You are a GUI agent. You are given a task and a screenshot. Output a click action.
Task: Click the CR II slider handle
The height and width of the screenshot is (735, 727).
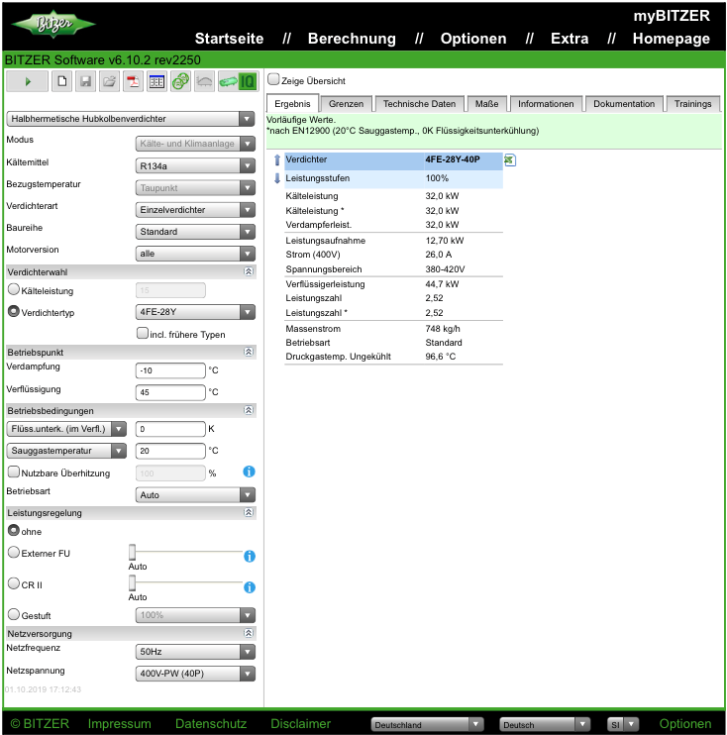click(132, 583)
